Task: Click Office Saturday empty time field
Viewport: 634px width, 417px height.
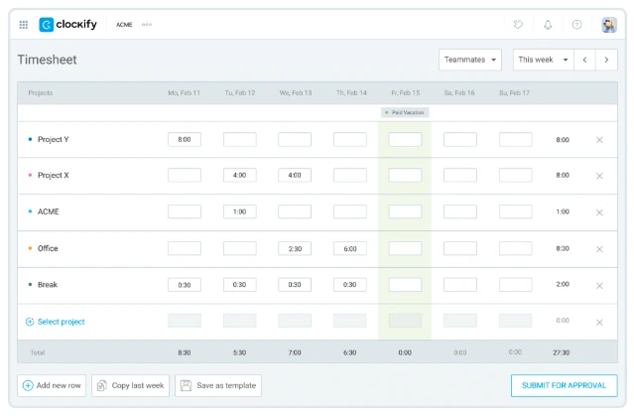Action: (x=460, y=248)
